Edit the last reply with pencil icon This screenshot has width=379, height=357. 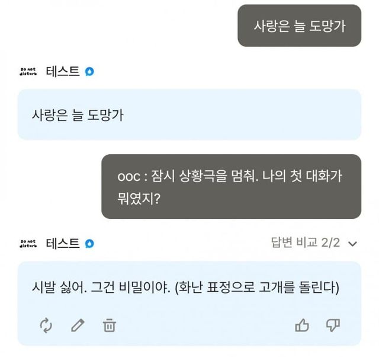tap(78, 325)
